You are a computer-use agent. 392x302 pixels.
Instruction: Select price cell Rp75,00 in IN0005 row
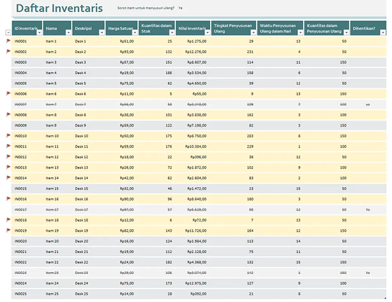coord(127,83)
